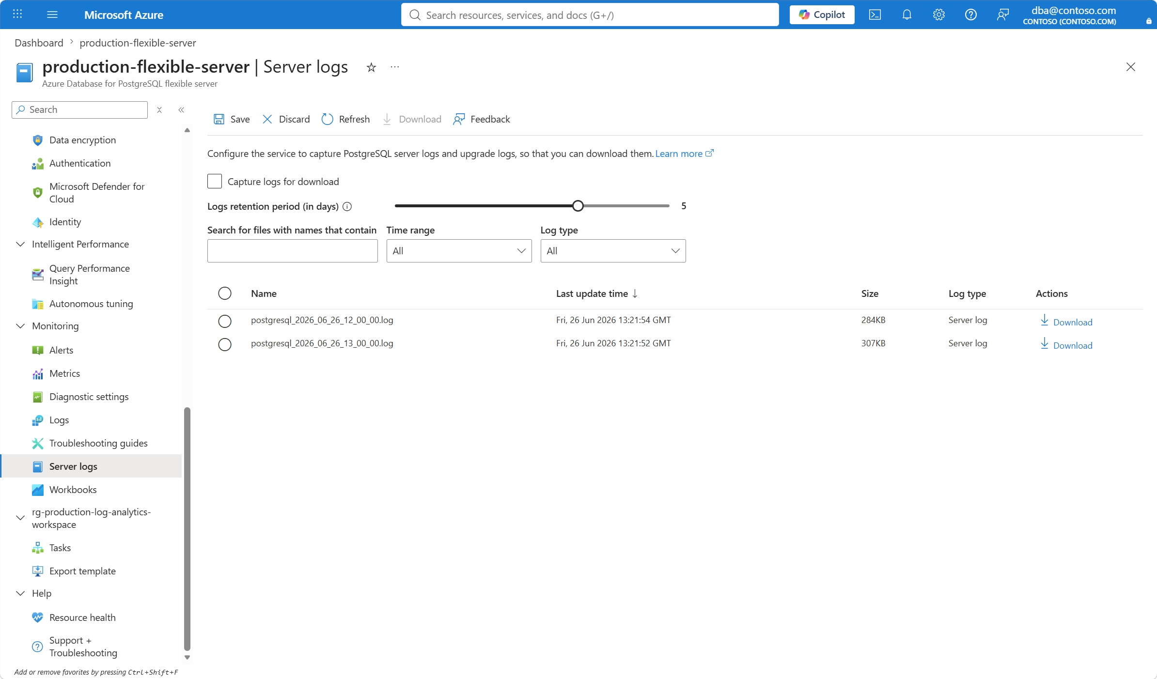Click the retention period info icon
The width and height of the screenshot is (1157, 679).
coord(347,206)
